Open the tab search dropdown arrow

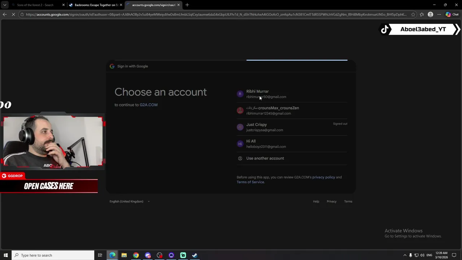pos(5,5)
